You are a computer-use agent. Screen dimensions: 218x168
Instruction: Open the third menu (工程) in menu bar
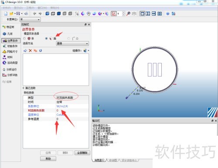pyautogui.click(x=31, y=8)
